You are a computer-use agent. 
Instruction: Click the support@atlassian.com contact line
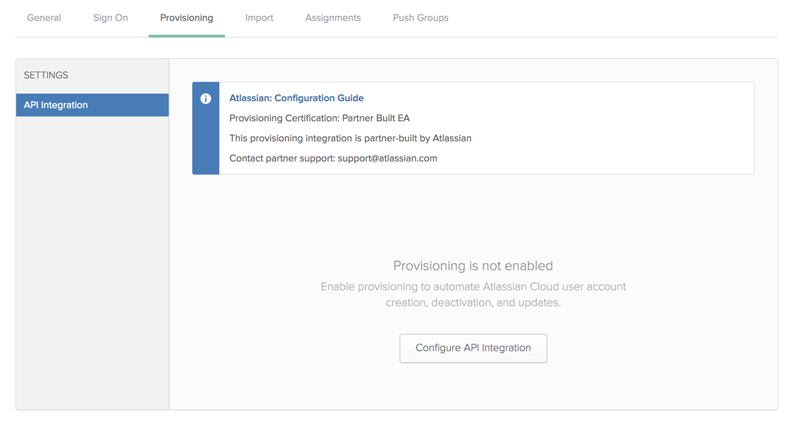(x=334, y=159)
